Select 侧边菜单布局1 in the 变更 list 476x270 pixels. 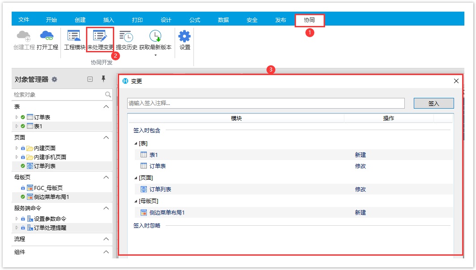coord(167,213)
